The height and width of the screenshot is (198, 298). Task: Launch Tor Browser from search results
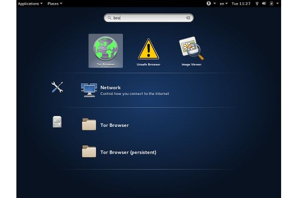[105, 49]
